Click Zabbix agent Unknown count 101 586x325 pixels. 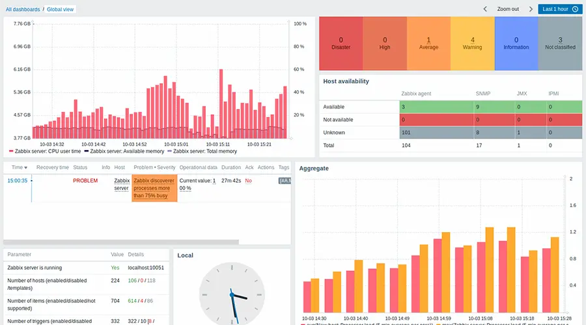(x=406, y=133)
